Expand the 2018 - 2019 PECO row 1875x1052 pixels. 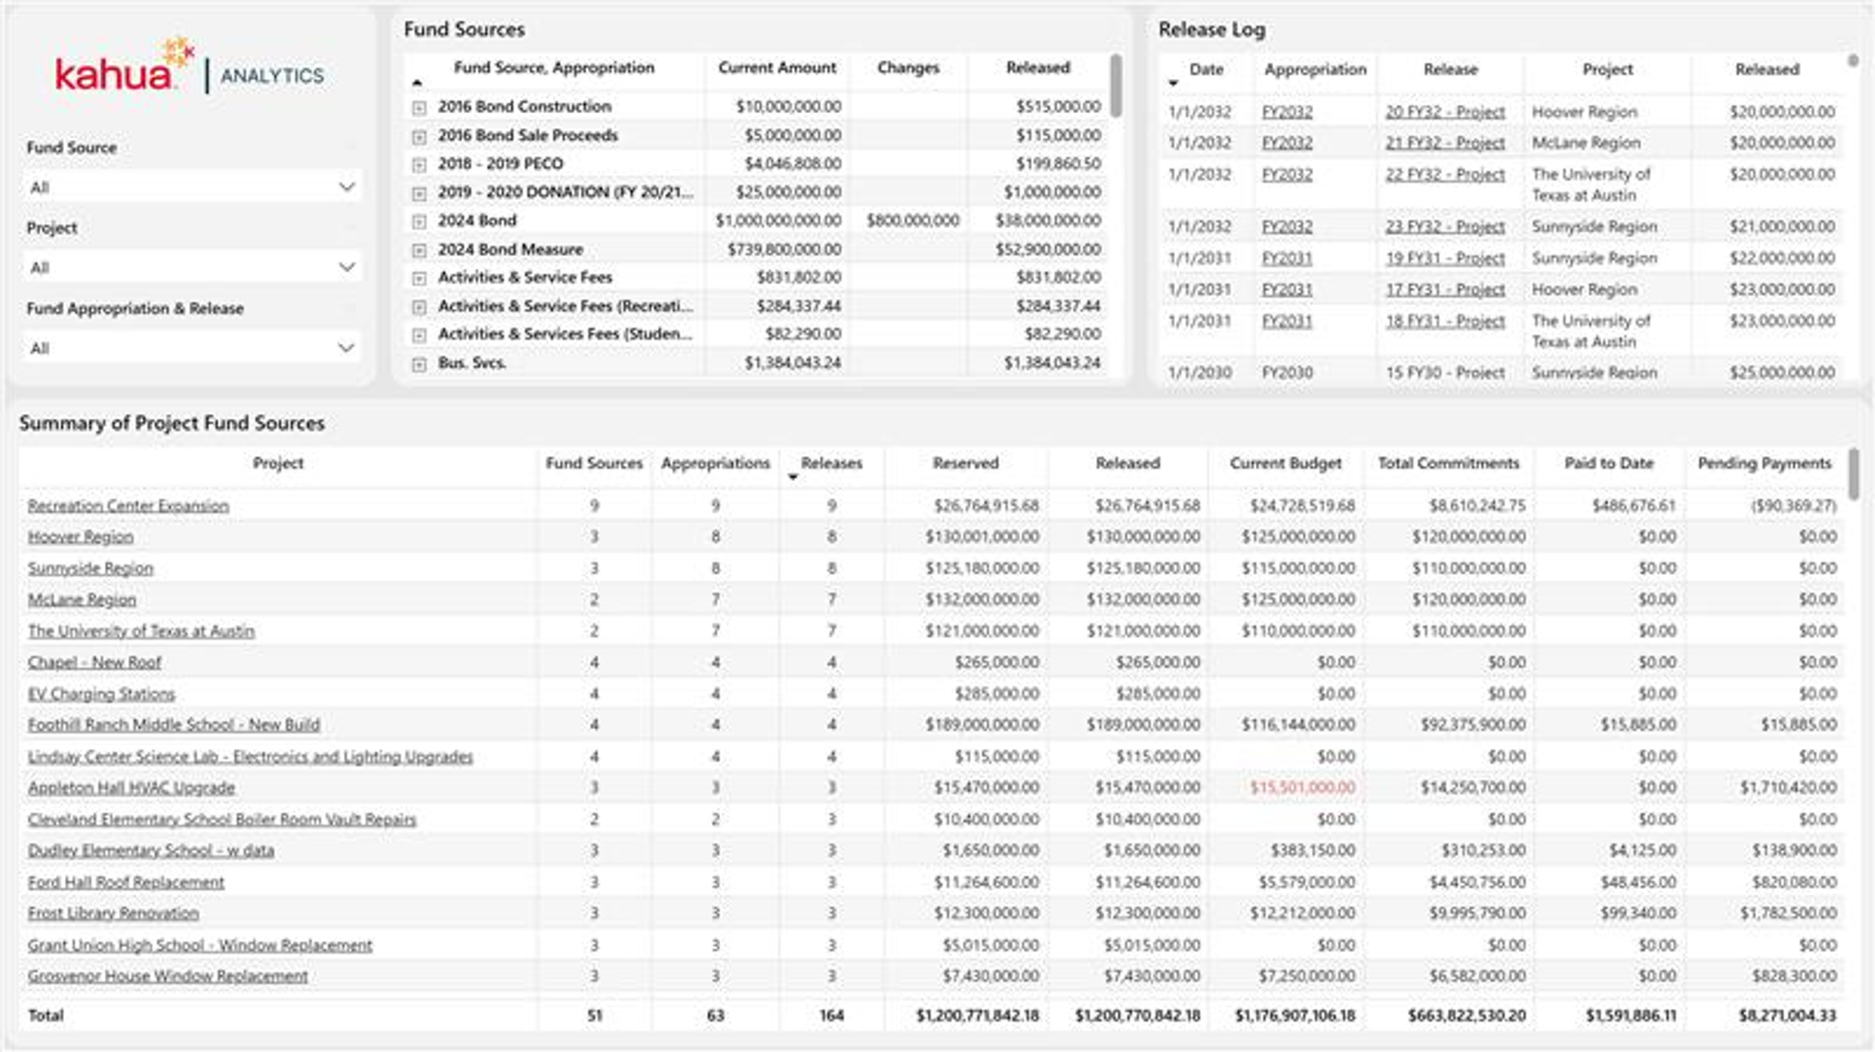click(x=419, y=164)
